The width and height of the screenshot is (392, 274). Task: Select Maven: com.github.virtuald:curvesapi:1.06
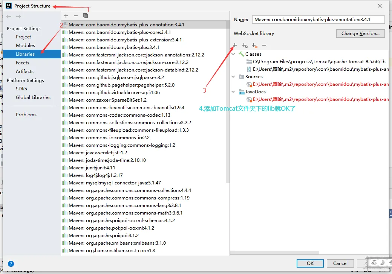(x=144, y=92)
